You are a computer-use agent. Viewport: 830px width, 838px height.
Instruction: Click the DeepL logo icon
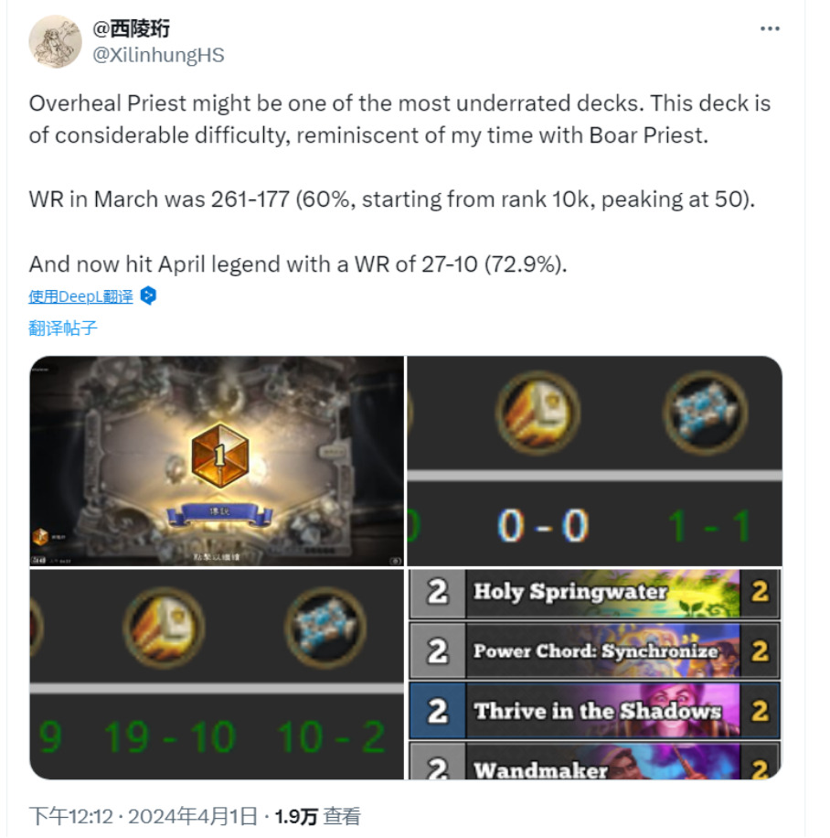click(x=148, y=295)
